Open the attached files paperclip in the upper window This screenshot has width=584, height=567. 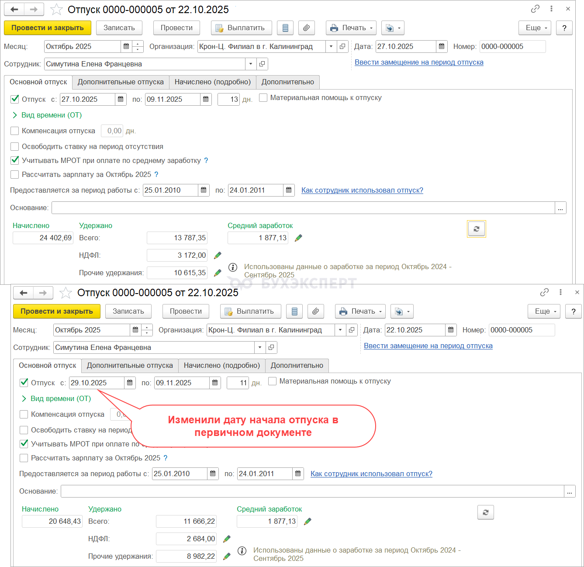(307, 28)
